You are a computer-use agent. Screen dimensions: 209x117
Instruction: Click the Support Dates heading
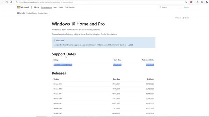point(64,54)
